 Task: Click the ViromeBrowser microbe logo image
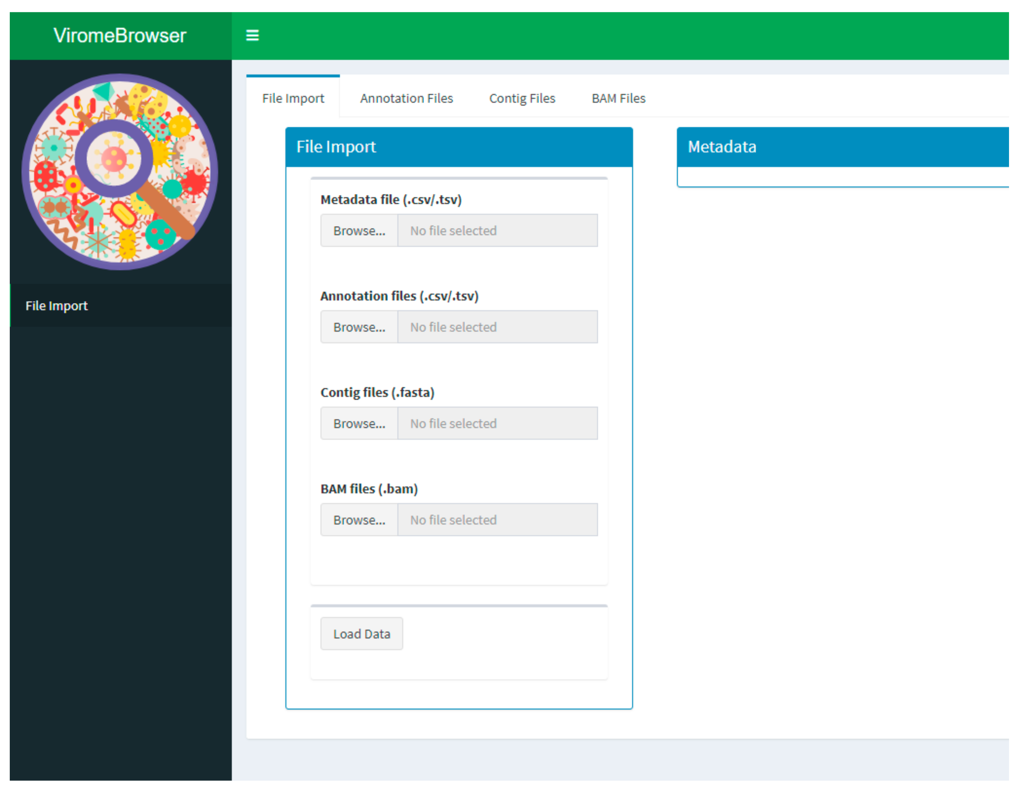point(120,172)
